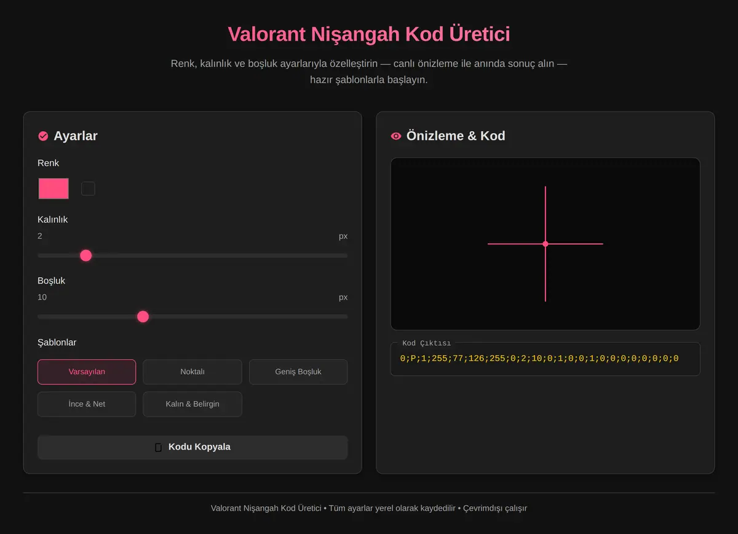Select the Noktalı preset
This screenshot has height=534, width=738.
(192, 372)
